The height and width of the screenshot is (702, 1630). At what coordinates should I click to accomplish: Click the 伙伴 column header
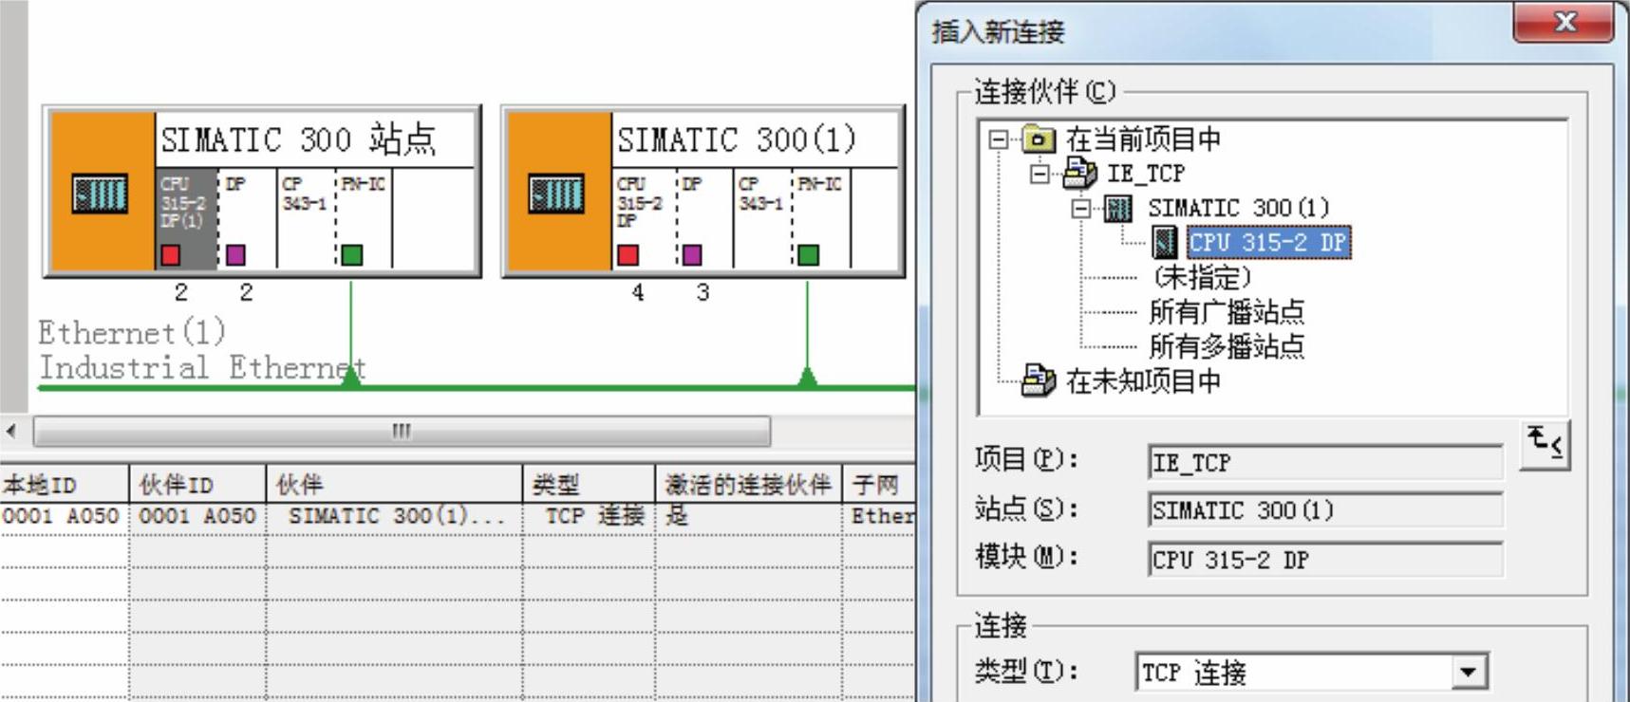click(x=394, y=485)
